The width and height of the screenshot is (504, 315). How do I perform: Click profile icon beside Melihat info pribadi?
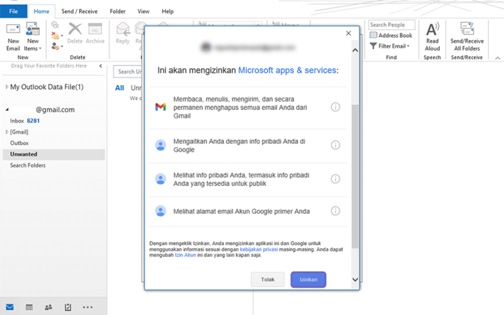pos(161,179)
